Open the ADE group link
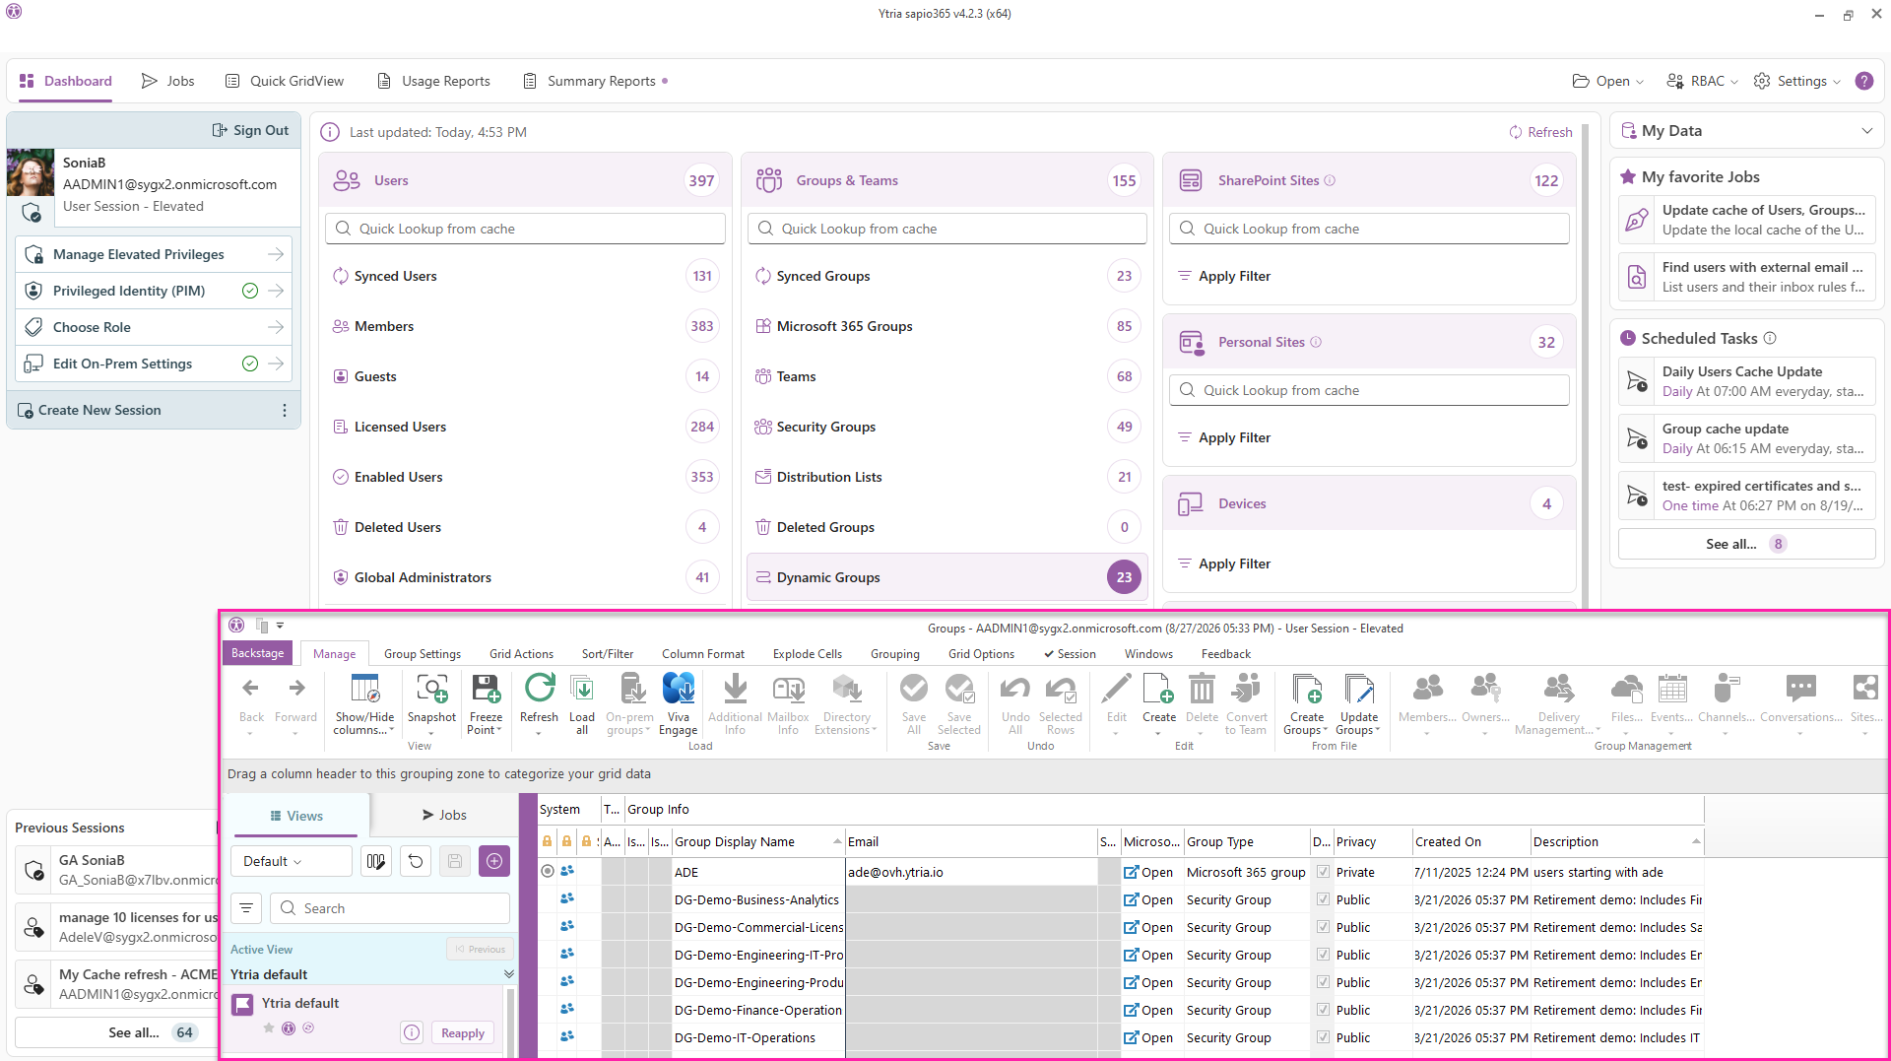The image size is (1891, 1061). coord(1149,872)
